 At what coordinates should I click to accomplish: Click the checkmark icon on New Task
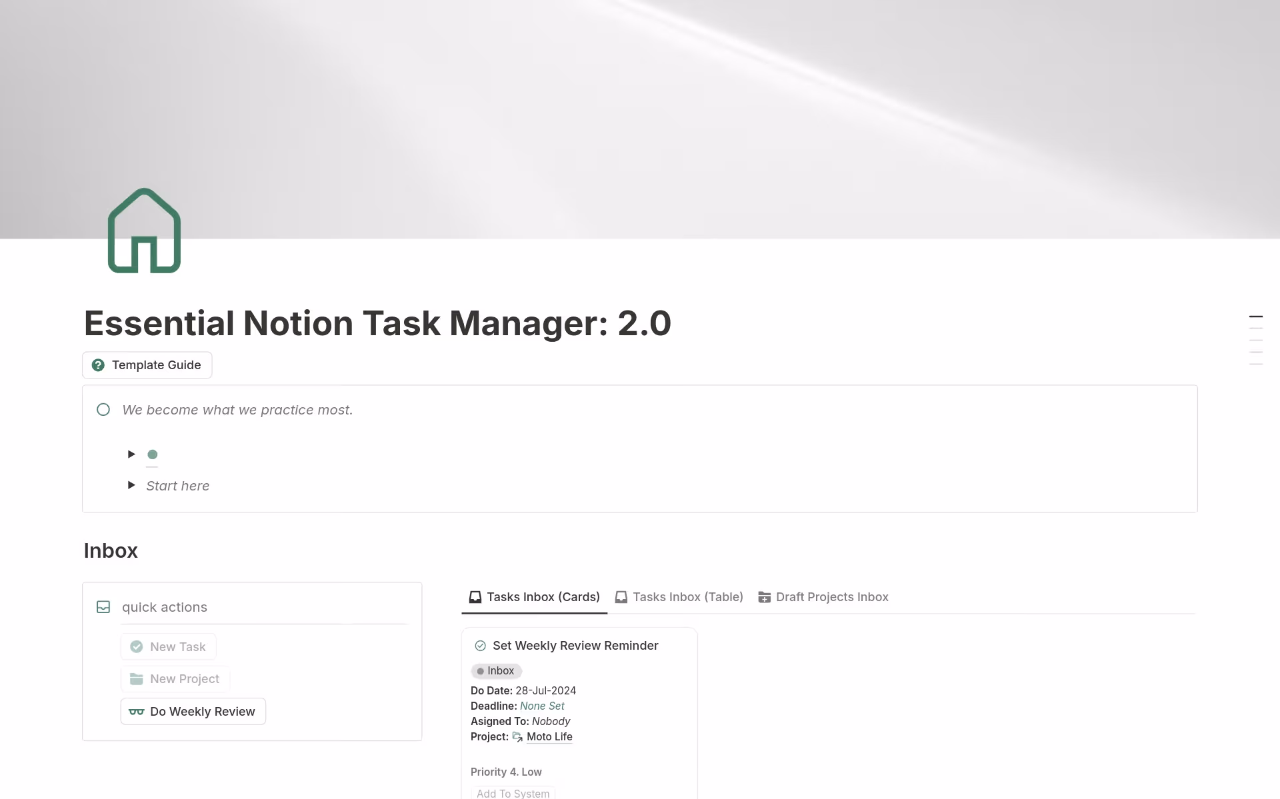point(136,647)
